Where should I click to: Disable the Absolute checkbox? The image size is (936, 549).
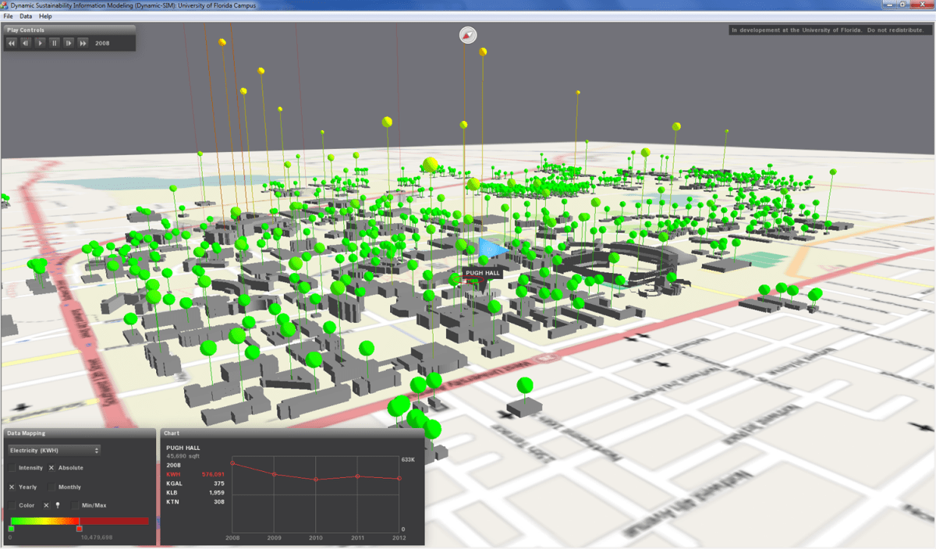click(x=51, y=468)
